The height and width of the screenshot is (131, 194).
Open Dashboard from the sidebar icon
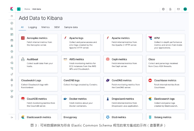pos(12,34)
